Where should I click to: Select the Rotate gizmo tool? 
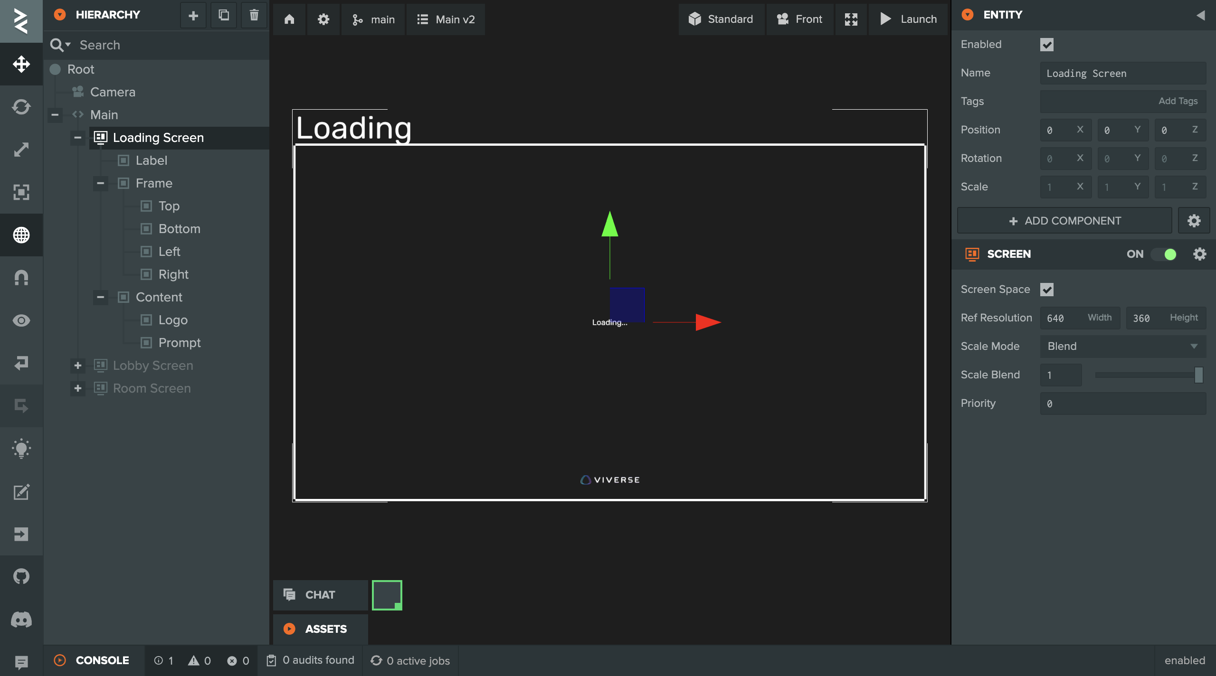coord(21,107)
